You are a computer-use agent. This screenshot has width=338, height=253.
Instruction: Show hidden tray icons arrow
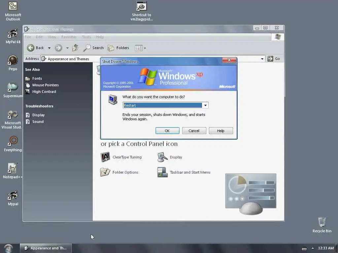click(x=313, y=248)
